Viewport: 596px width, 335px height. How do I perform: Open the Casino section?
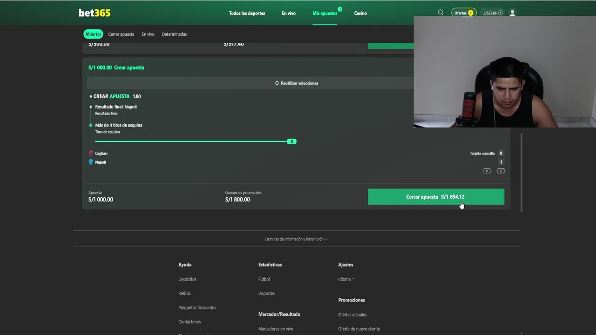point(360,13)
